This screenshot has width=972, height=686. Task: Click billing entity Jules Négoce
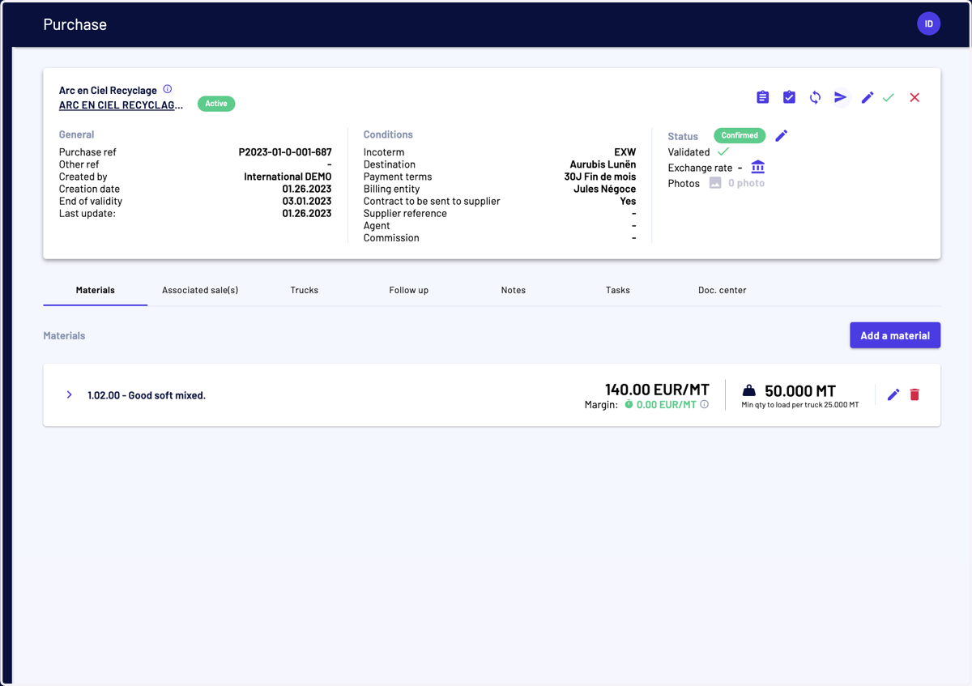click(605, 189)
